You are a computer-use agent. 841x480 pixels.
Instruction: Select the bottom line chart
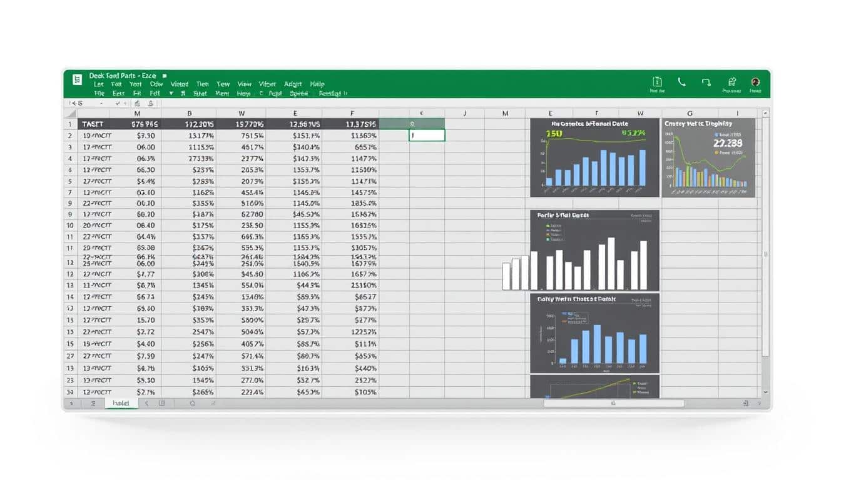point(594,387)
